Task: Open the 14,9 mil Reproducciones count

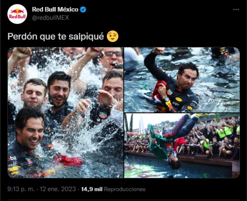Action: (113, 189)
